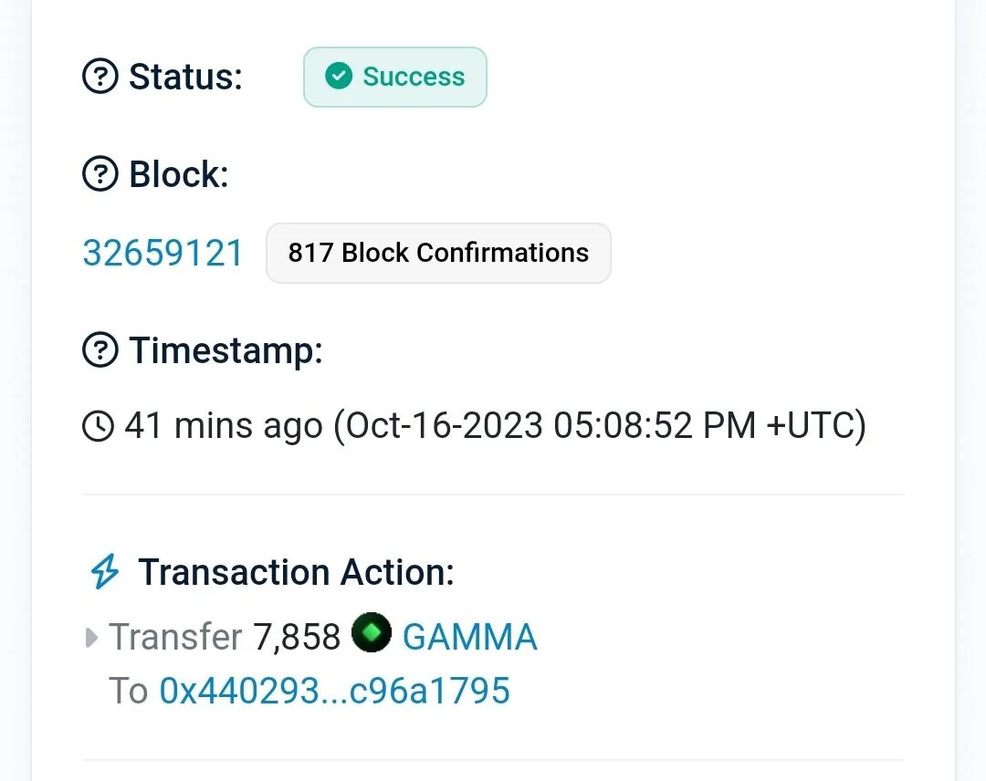986x781 pixels.
Task: Click the Block label
Action: point(176,174)
